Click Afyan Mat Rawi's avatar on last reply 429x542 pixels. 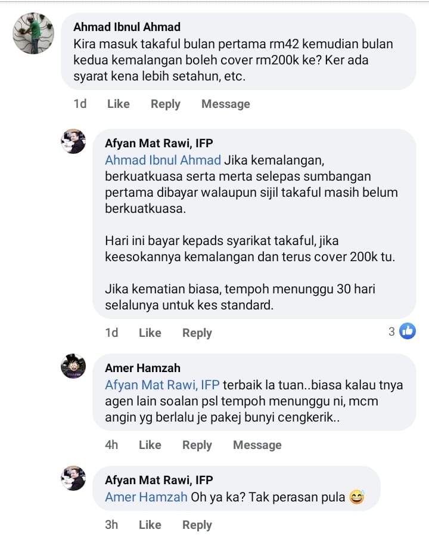(x=73, y=478)
